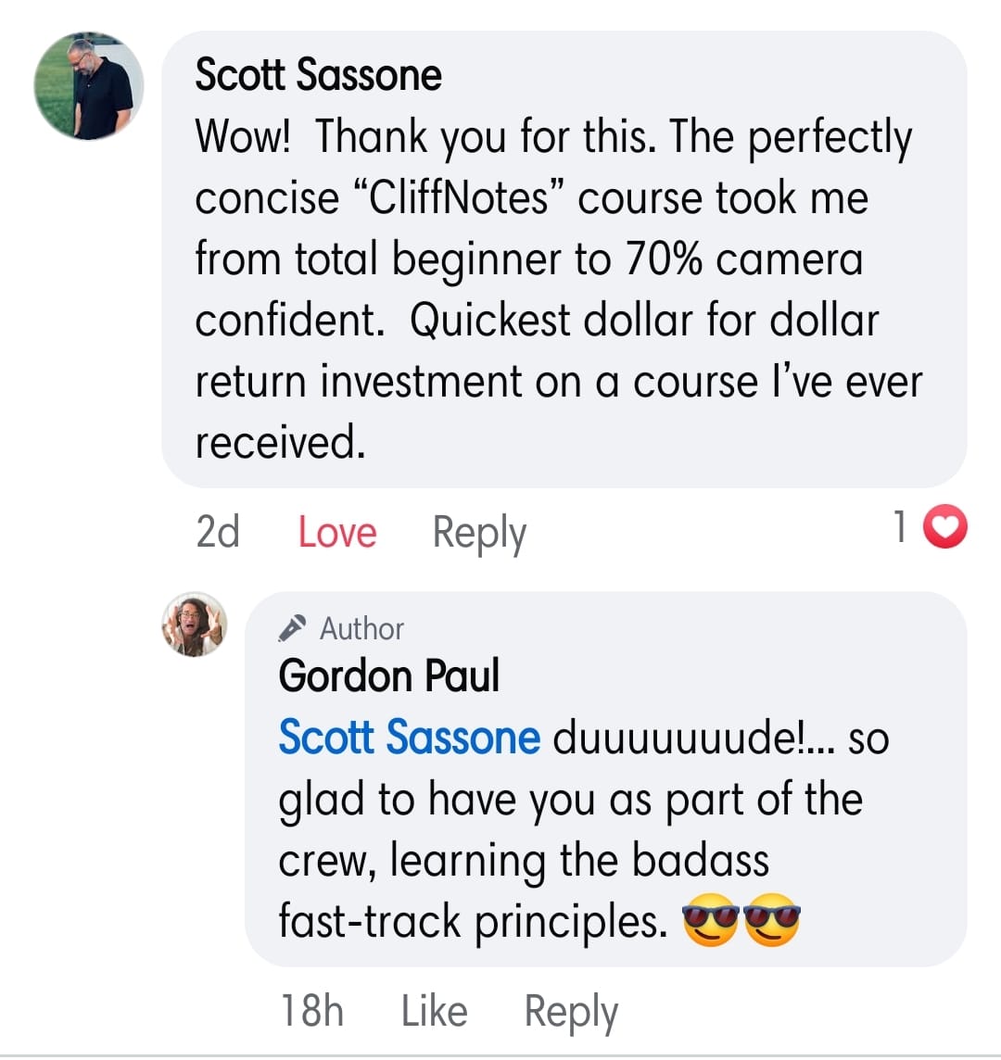Reply to Gordon Paul's comment
Image resolution: width=1001 pixels, height=1060 pixels.
571,1011
